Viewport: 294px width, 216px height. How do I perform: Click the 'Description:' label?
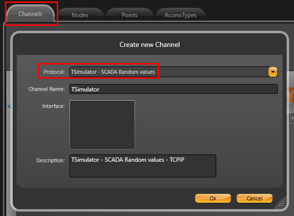50,160
